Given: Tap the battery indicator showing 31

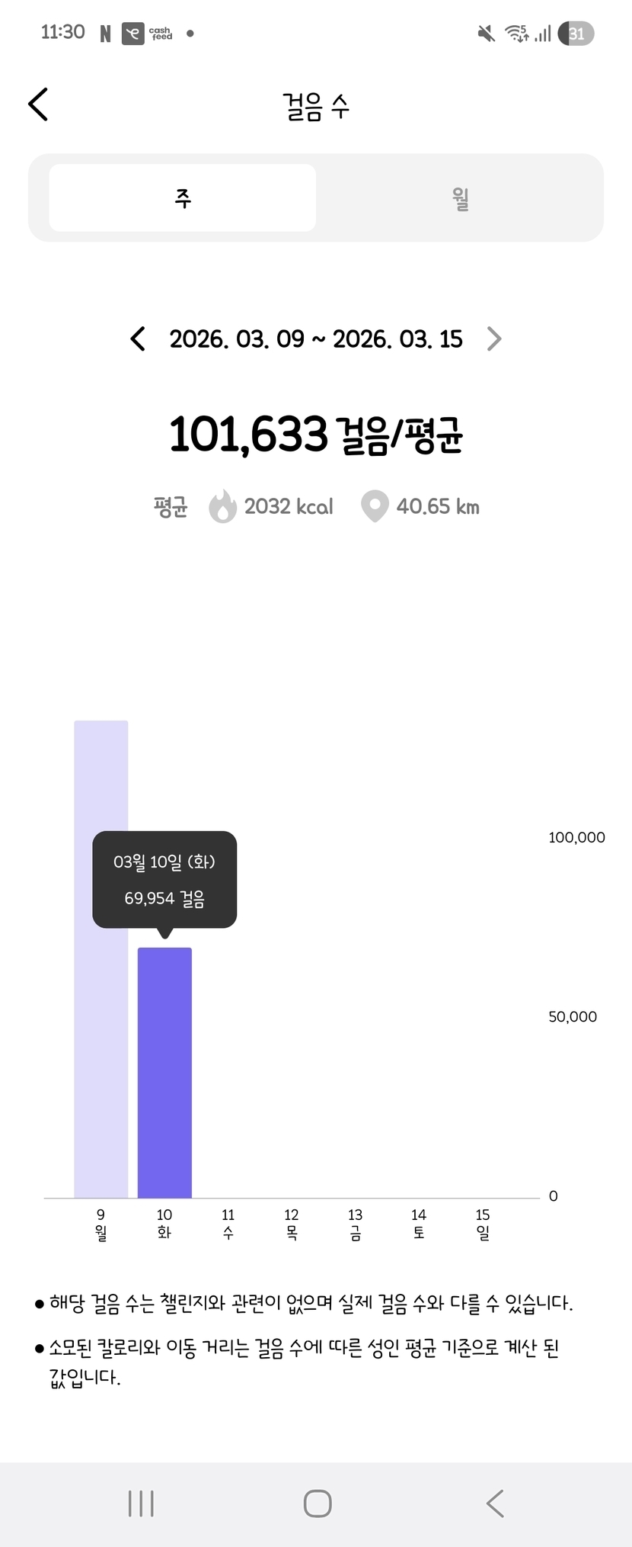Looking at the screenshot, I should tap(576, 34).
